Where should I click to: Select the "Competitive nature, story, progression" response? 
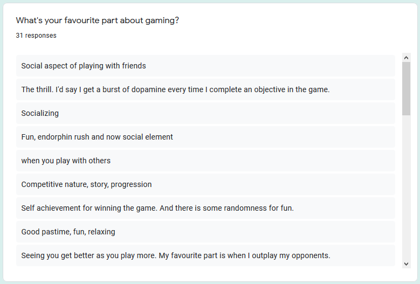(x=86, y=184)
